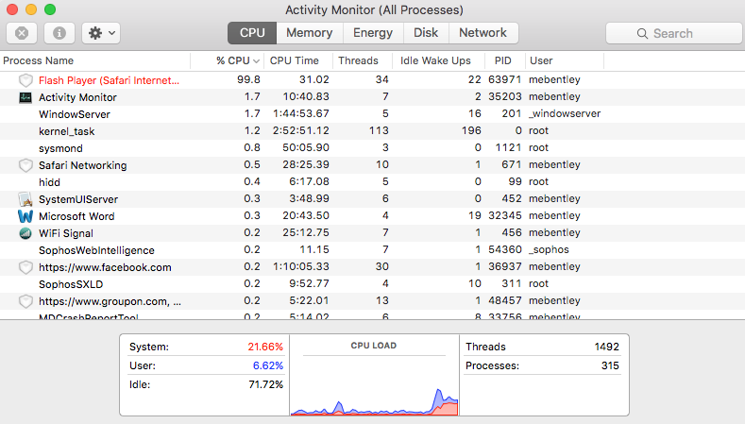Click the _windowserver user cell
The image size is (745, 424).
point(565,113)
